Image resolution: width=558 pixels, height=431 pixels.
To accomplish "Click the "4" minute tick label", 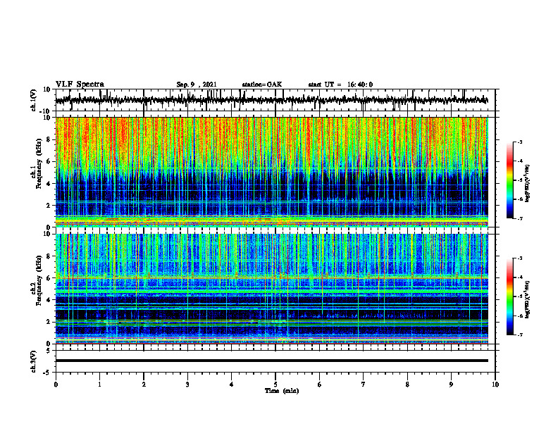I will pyautogui.click(x=232, y=385).
